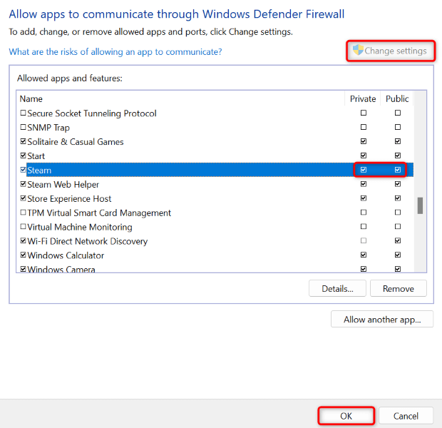Enable the SNMP Trap name checkbox
The width and height of the screenshot is (442, 428).
tap(23, 128)
